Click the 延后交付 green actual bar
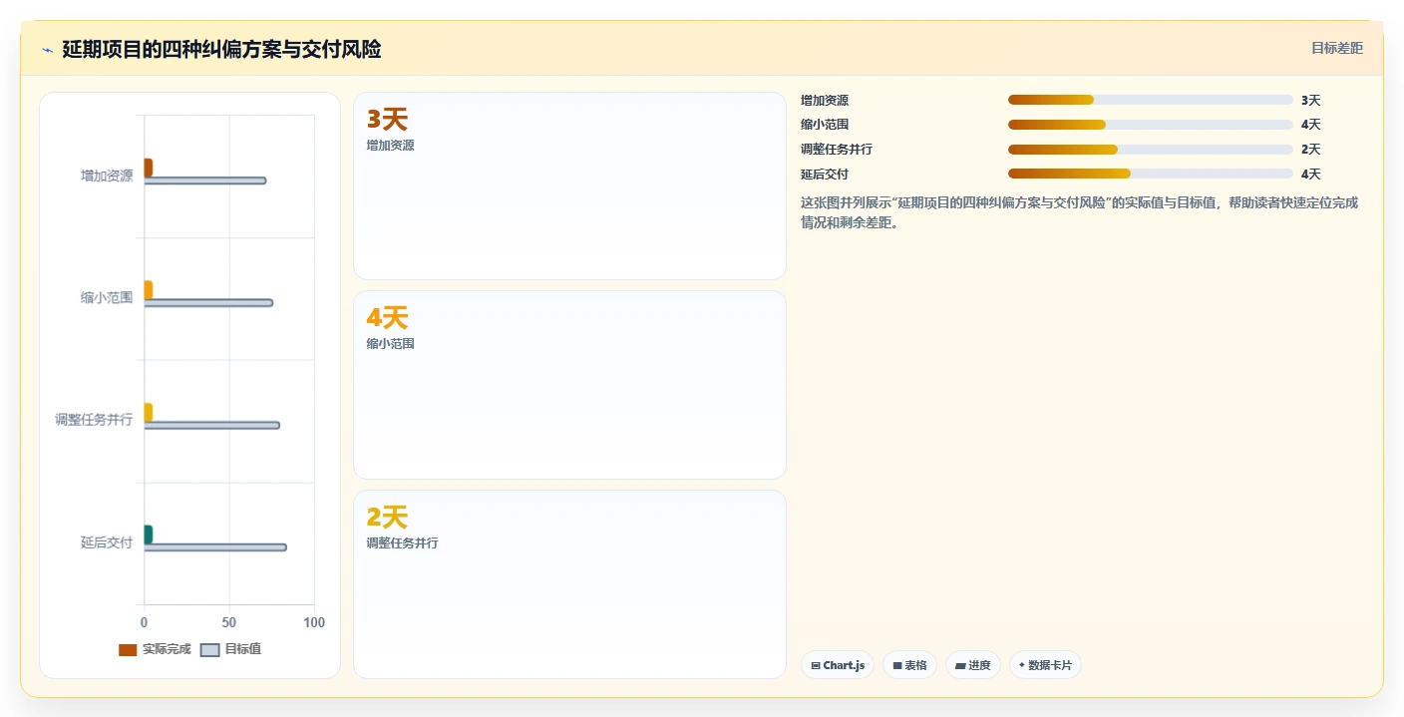The width and height of the screenshot is (1404, 717). pyautogui.click(x=149, y=535)
